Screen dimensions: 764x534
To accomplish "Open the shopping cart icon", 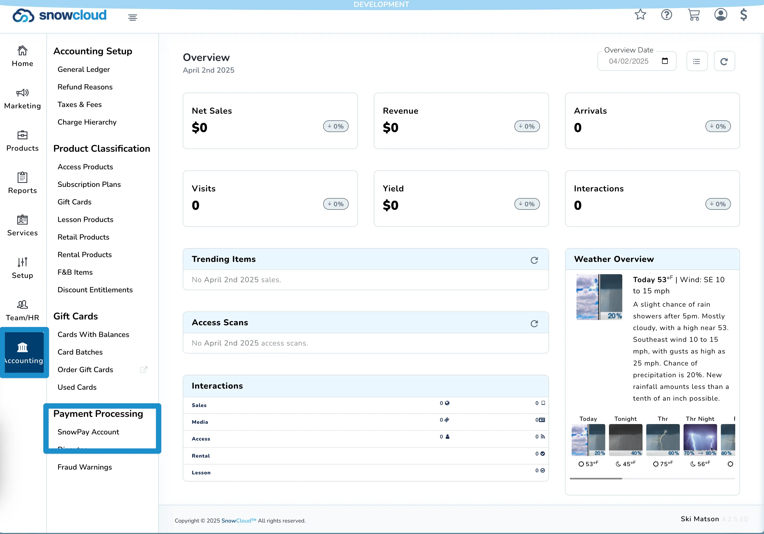I will pos(693,15).
